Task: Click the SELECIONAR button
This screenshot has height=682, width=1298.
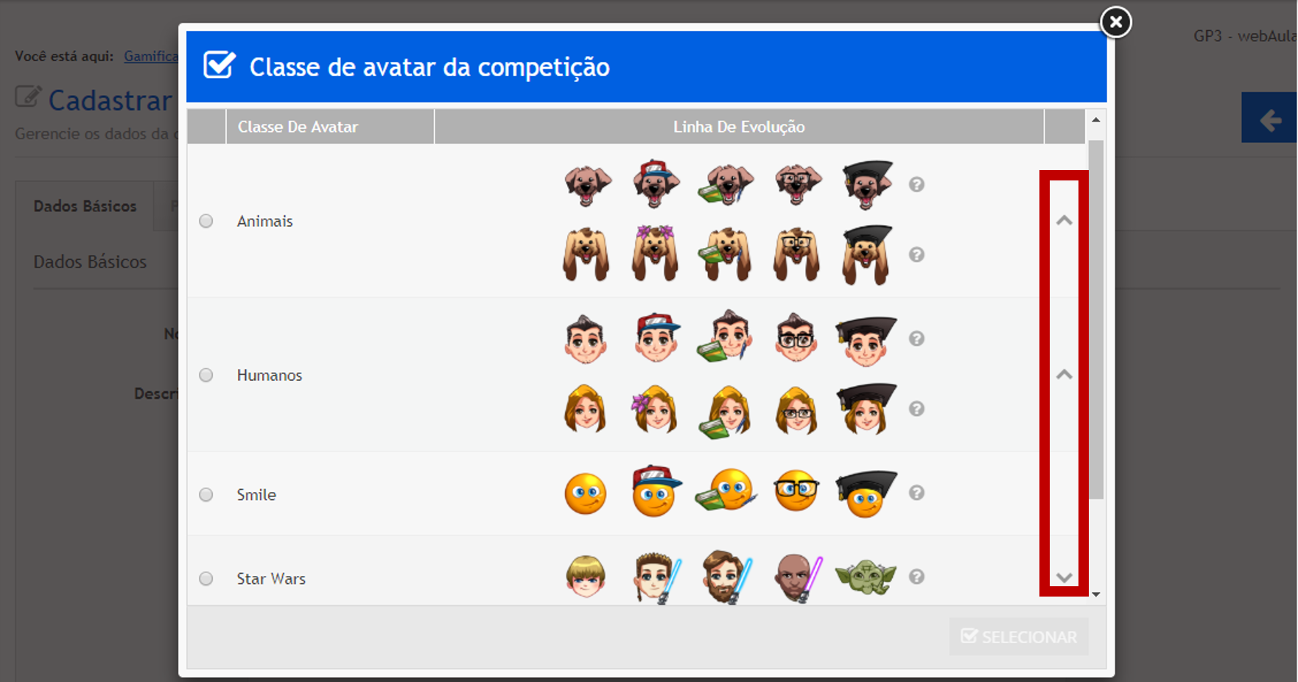Action: tap(1019, 636)
